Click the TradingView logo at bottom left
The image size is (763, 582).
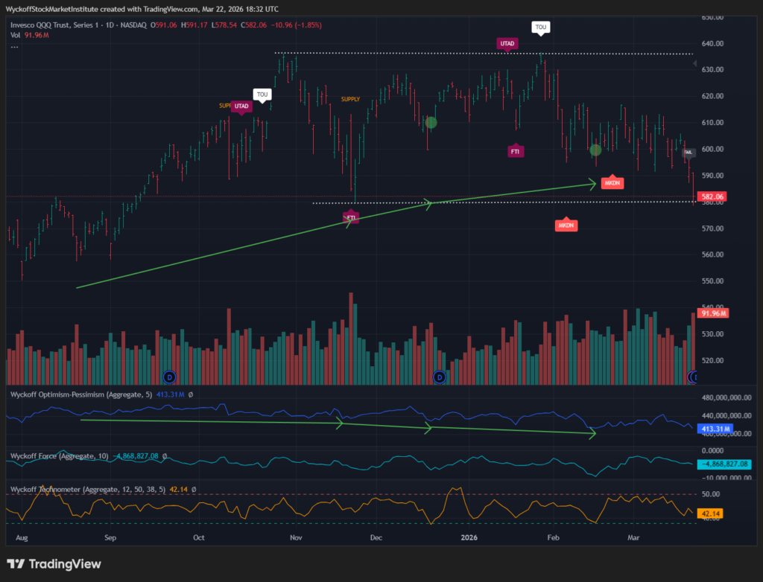coord(54,564)
